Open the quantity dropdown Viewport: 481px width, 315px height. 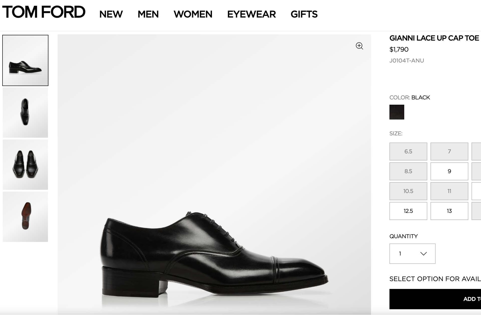[412, 254]
